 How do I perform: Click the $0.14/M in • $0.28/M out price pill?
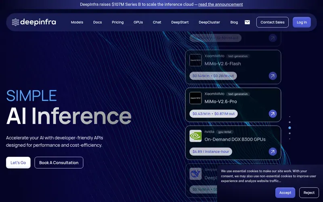[x=213, y=76]
